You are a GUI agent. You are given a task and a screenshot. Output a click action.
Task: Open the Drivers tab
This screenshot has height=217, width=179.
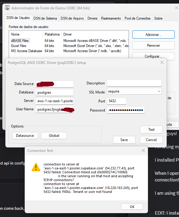pyautogui.click(x=92, y=18)
